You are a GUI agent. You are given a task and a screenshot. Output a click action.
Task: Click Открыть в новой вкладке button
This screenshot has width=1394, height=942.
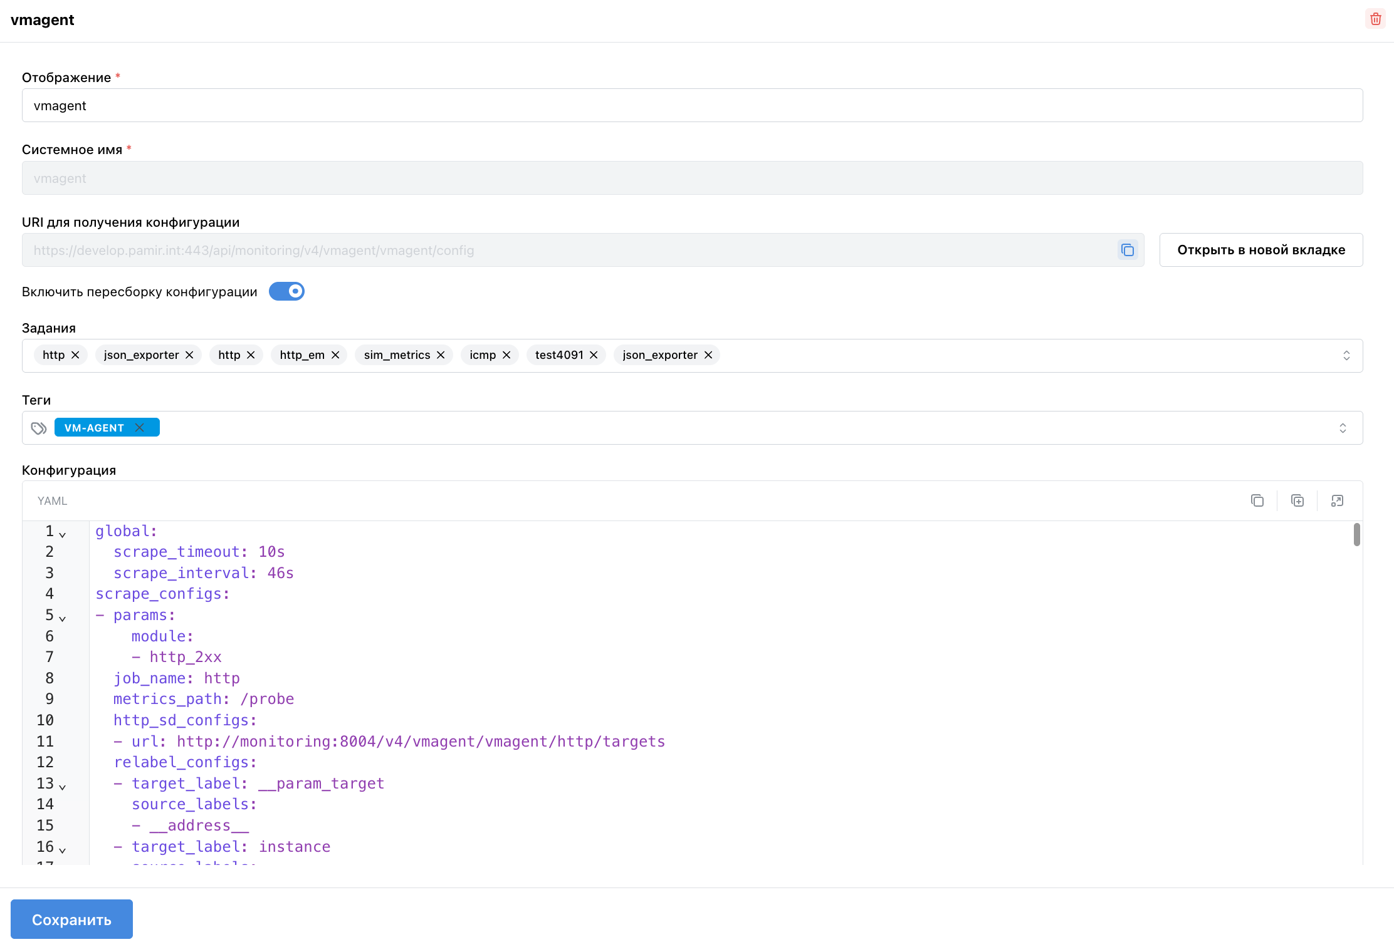tap(1260, 250)
